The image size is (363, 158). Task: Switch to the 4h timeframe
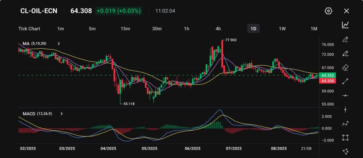pos(218,29)
